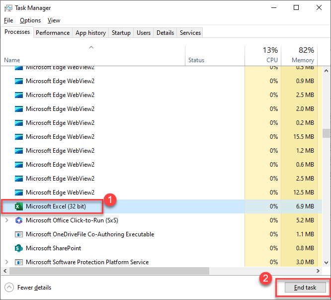Click the 3.0 MB memory value
The height and width of the screenshot is (300, 331).
click(305, 262)
